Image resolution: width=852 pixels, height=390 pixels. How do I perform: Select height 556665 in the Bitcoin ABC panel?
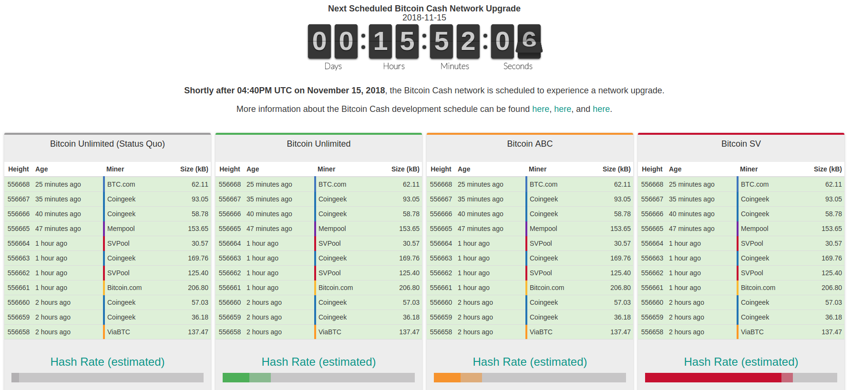[x=441, y=229]
